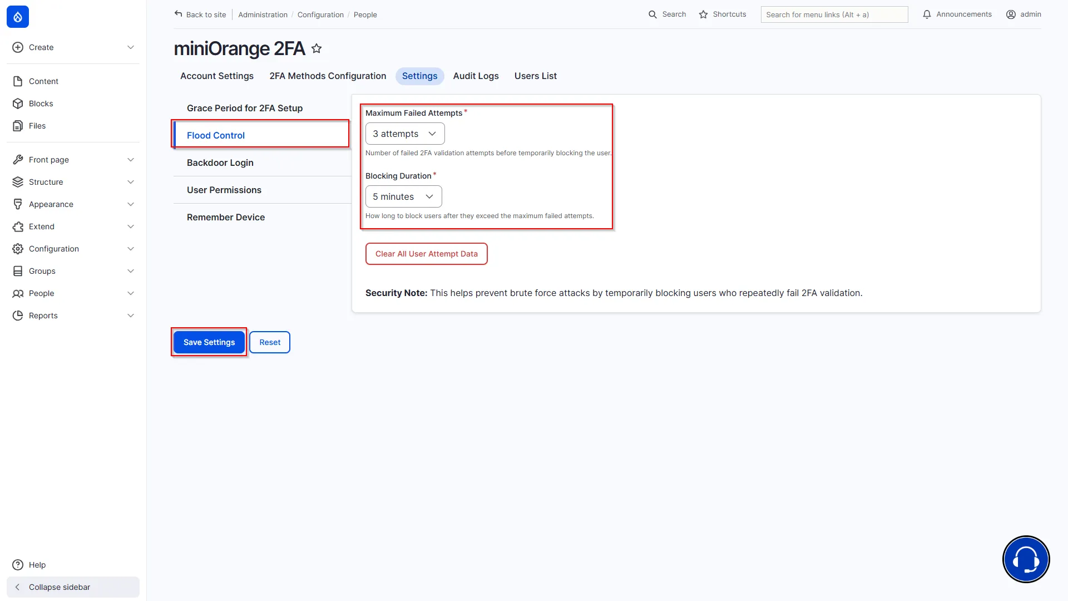The height and width of the screenshot is (601, 1068).
Task: Switch to the Account Settings tab
Action: pyautogui.click(x=217, y=76)
